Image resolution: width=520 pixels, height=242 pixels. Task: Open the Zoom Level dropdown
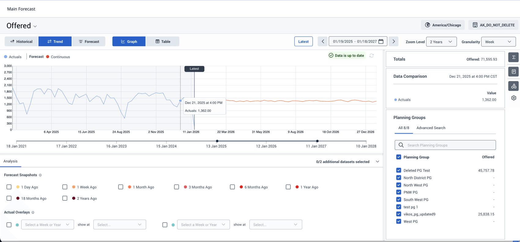[441, 42]
